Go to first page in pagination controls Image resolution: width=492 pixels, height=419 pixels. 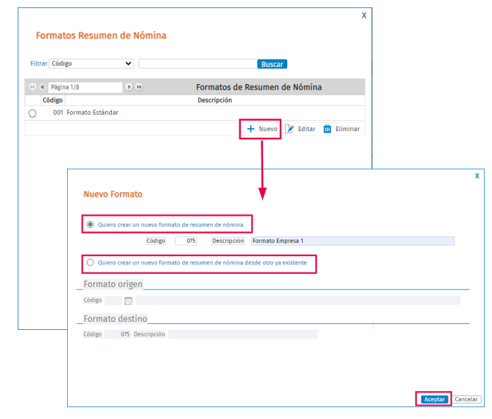[x=32, y=87]
